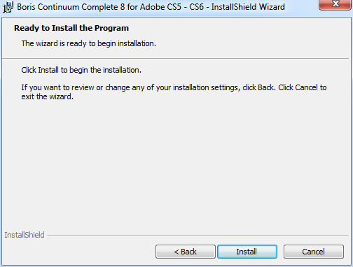Click the installer icon in the title bar
The image size is (353, 267).
click(x=8, y=7)
